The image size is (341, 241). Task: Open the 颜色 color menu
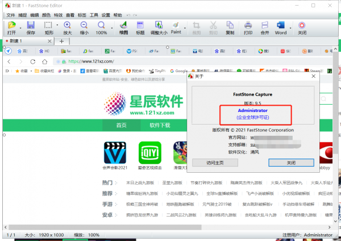46,15
